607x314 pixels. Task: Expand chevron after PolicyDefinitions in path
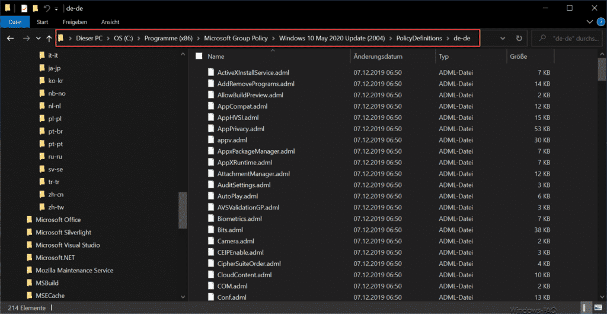click(448, 39)
